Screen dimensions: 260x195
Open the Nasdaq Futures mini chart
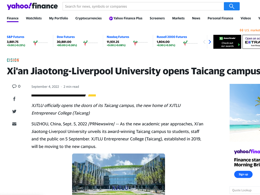click(x=140, y=43)
